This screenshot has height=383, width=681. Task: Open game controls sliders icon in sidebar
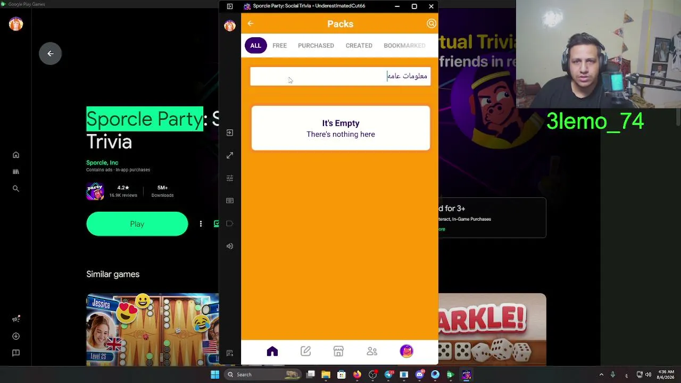click(230, 178)
